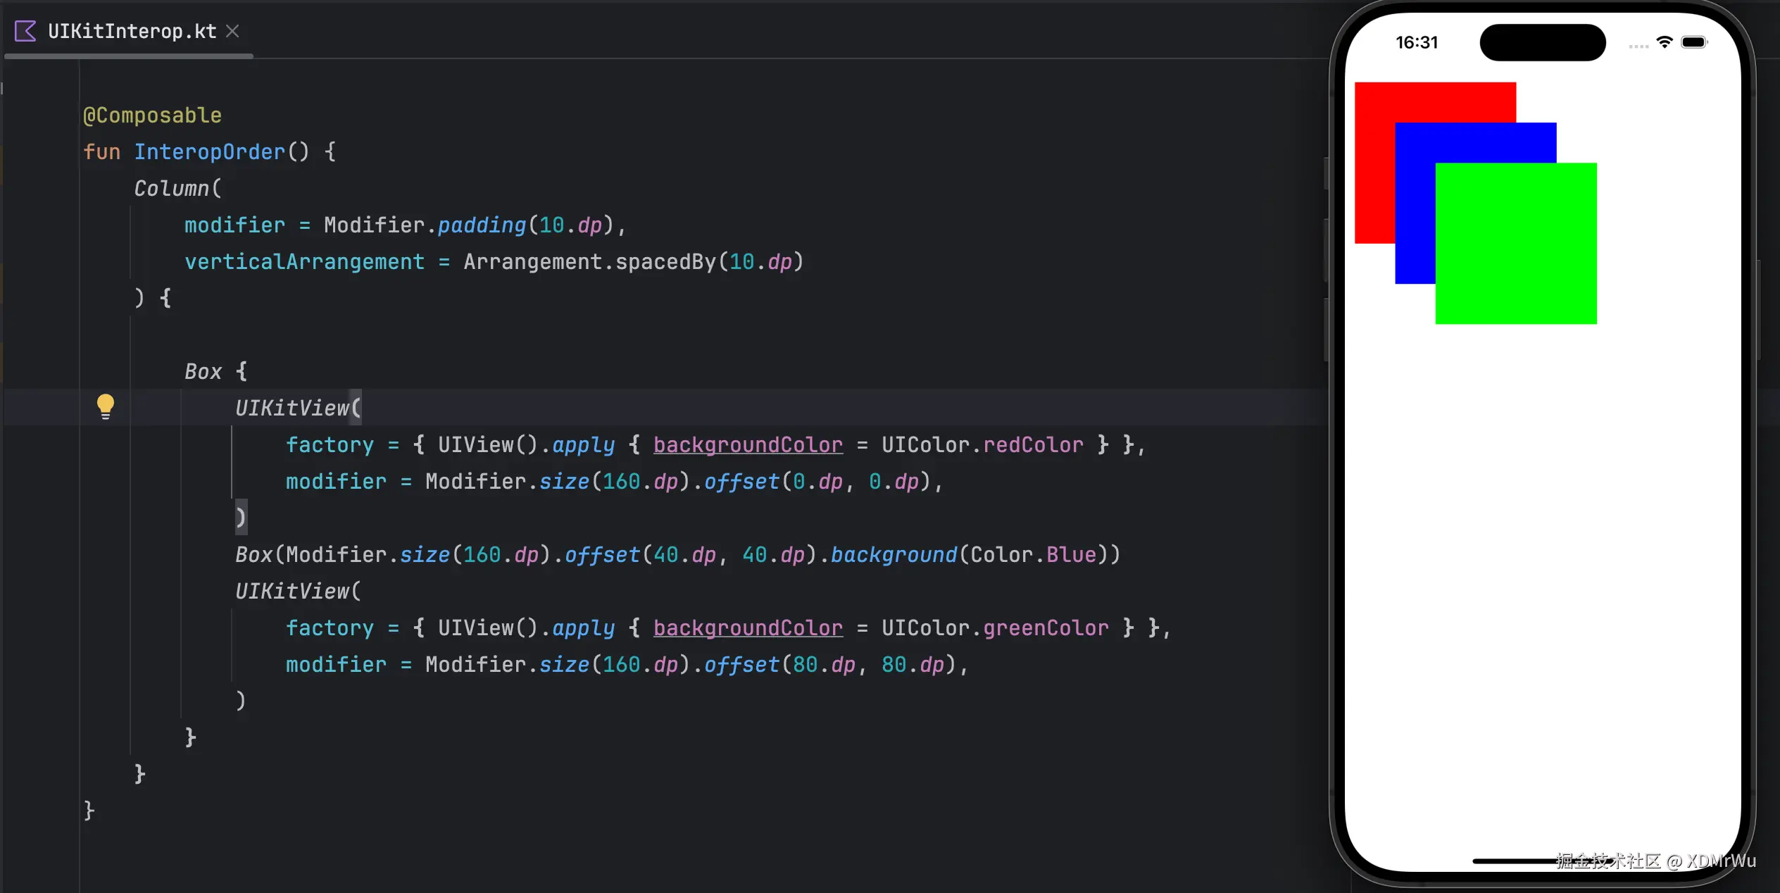Click the @Composable annotation

point(152,115)
